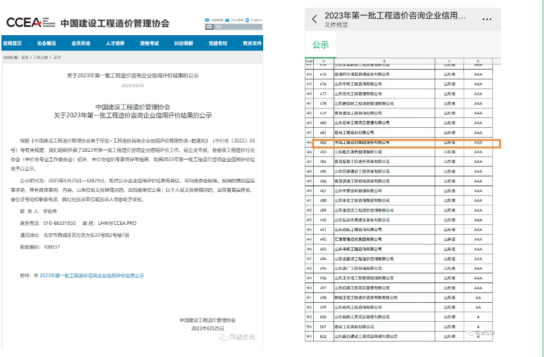Viewport: 544px width, 357px height.
Task: Click the envelope mail icon in header
Action: (207, 20)
